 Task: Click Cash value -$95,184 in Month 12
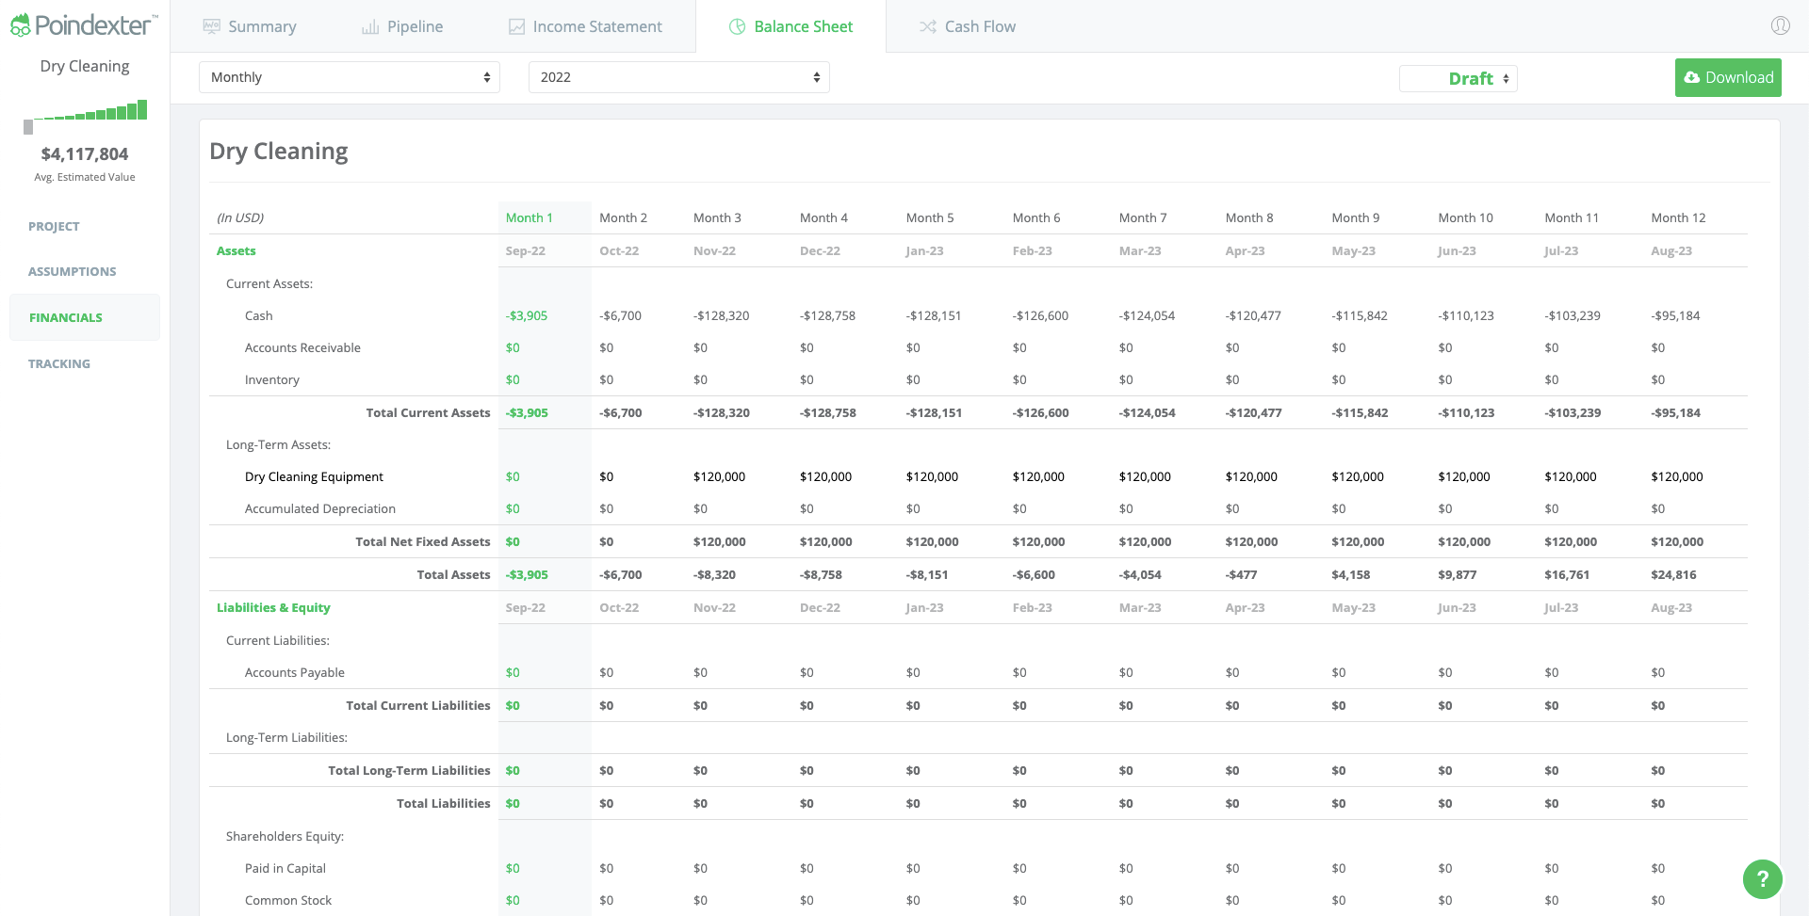point(1675,315)
